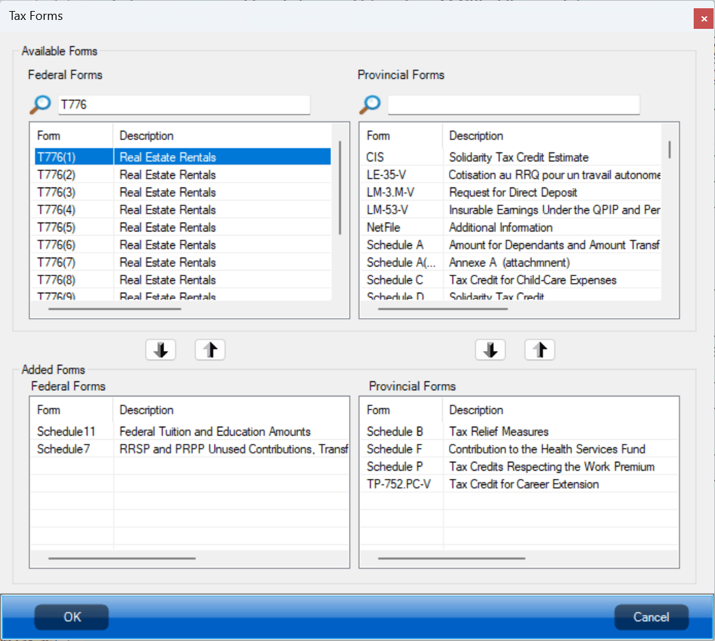
Task: Click the federal down-arrow to add selected form
Action: (160, 349)
